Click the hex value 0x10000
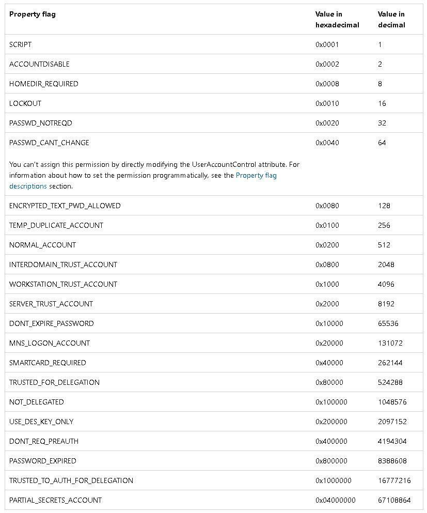 329,323
